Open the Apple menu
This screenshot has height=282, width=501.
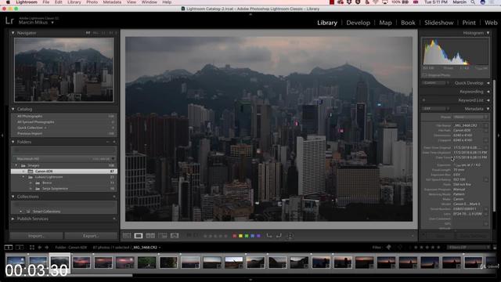point(8,2)
